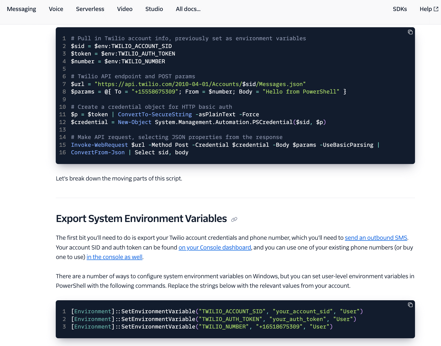Click the "in the console as well" link
441x346 pixels.
114,257
